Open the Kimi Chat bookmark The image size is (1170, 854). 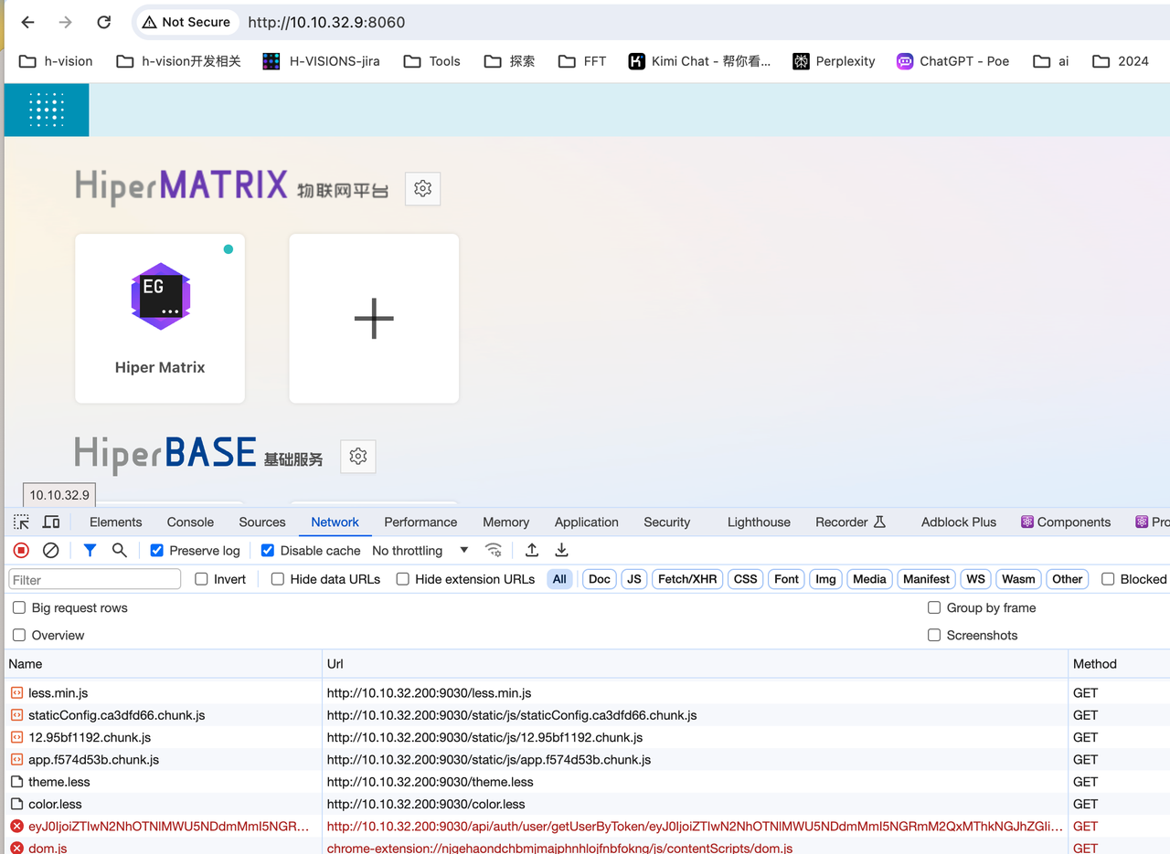(x=699, y=61)
